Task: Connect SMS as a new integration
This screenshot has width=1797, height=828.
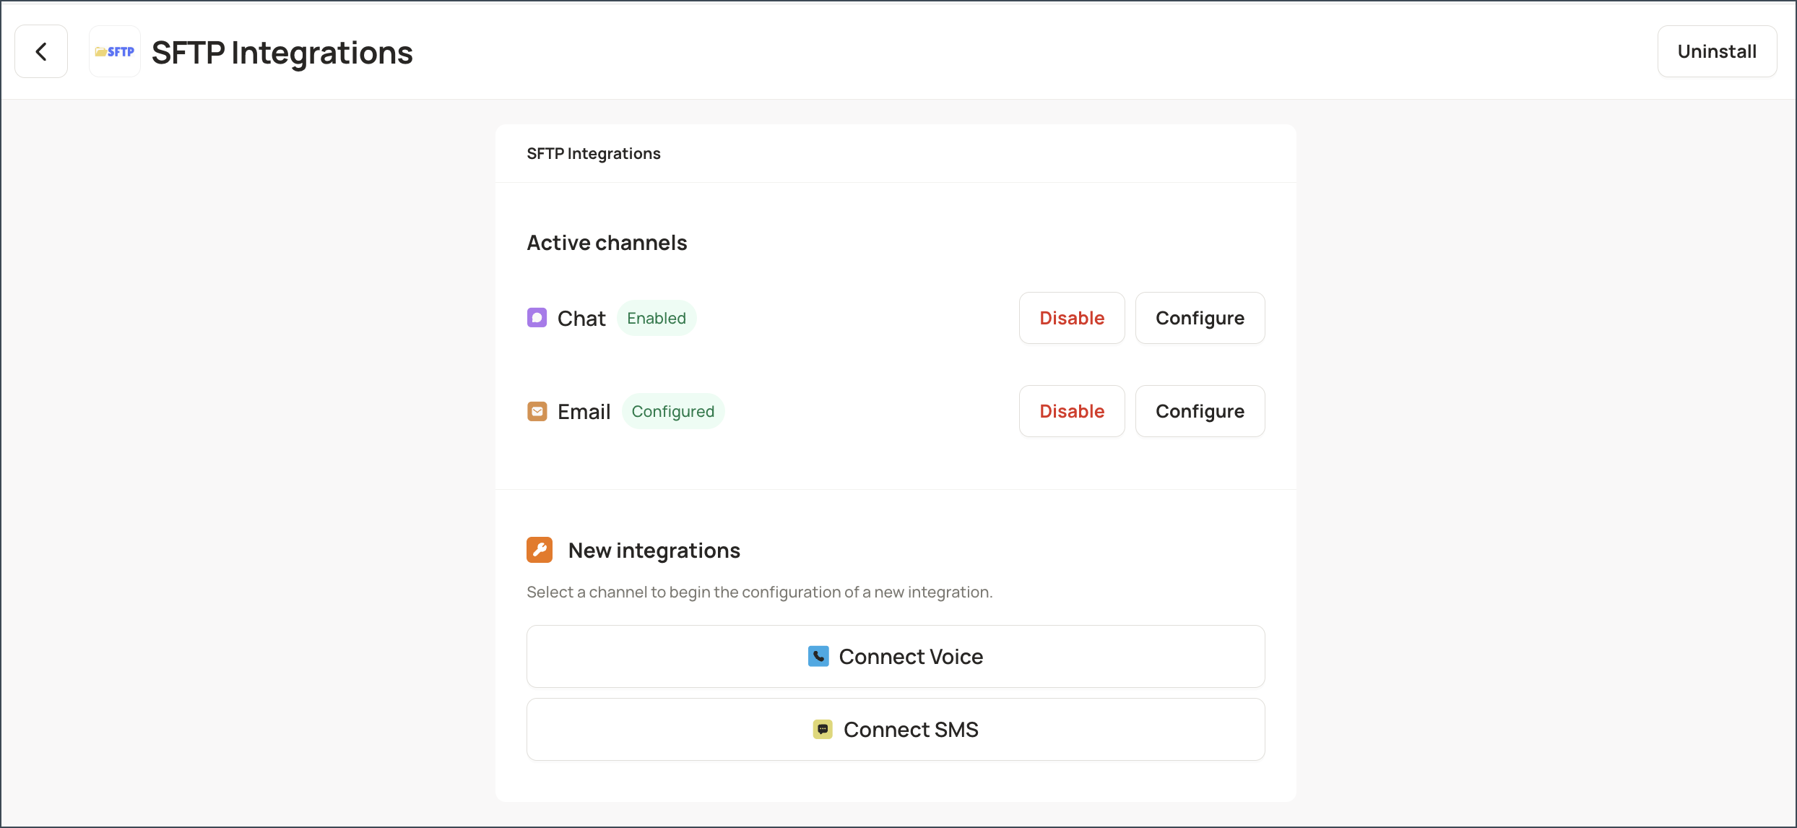Action: coord(896,729)
